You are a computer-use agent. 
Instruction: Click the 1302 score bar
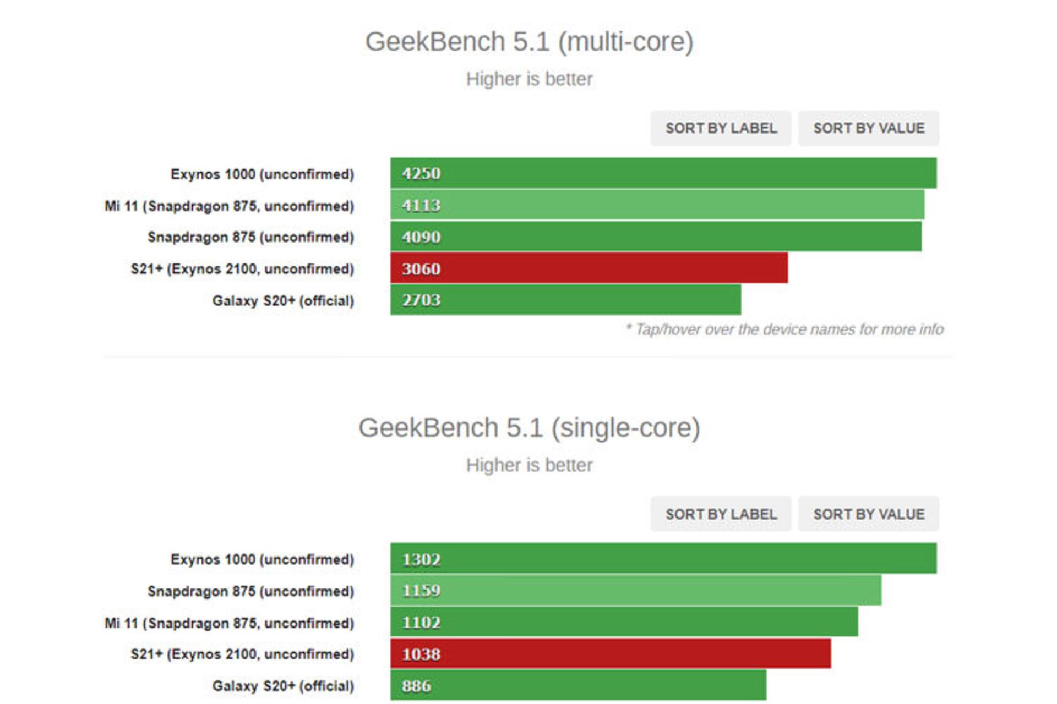click(663, 558)
